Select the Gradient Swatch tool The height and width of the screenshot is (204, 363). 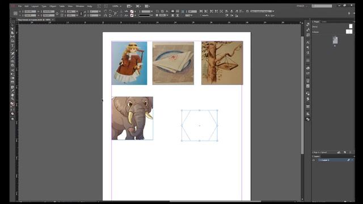12,78
